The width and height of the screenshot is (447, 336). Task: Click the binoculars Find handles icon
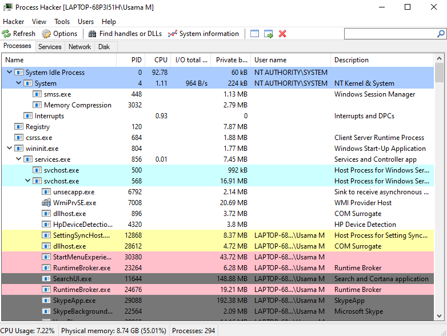pos(92,34)
